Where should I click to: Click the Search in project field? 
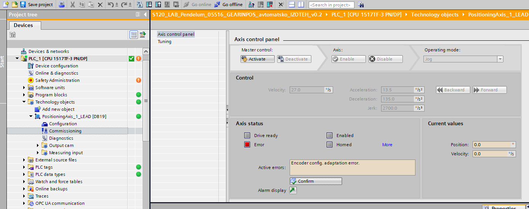point(331,5)
